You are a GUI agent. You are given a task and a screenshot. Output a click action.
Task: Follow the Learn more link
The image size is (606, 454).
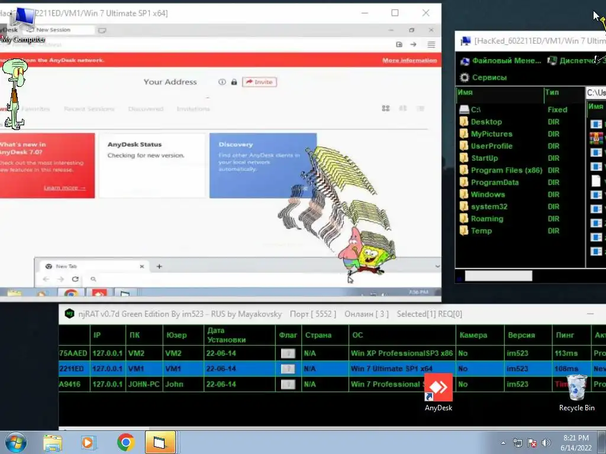tap(65, 187)
